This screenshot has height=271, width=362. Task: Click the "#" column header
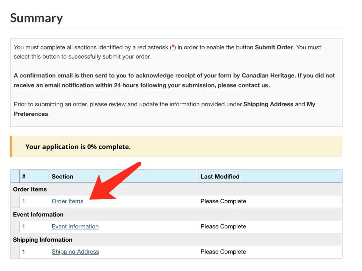point(24,176)
